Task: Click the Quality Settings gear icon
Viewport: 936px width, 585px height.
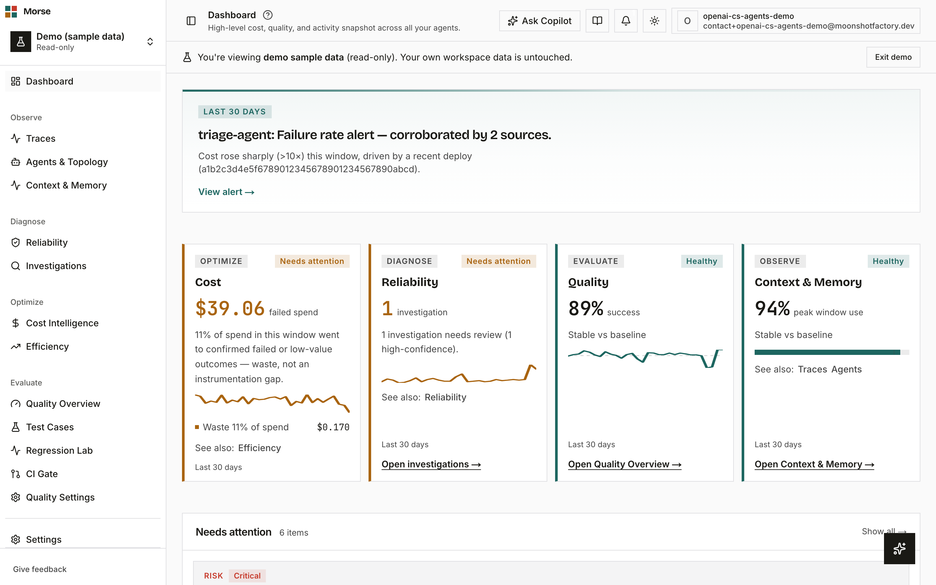Action: click(x=16, y=497)
